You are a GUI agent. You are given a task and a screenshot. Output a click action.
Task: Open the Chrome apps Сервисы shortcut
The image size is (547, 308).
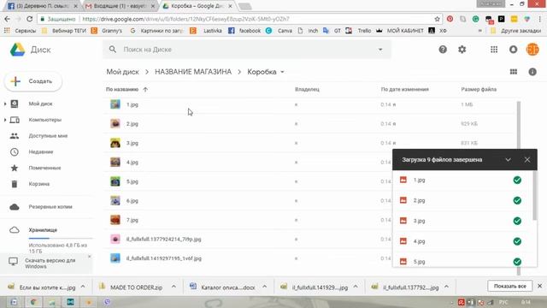pyautogui.click(x=20, y=31)
